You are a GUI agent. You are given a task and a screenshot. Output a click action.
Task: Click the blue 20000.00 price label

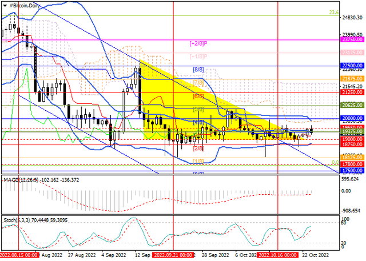pyautogui.click(x=352, y=118)
